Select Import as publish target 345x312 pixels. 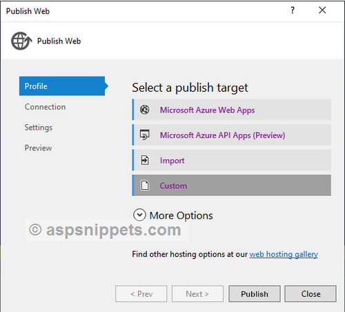pyautogui.click(x=232, y=160)
